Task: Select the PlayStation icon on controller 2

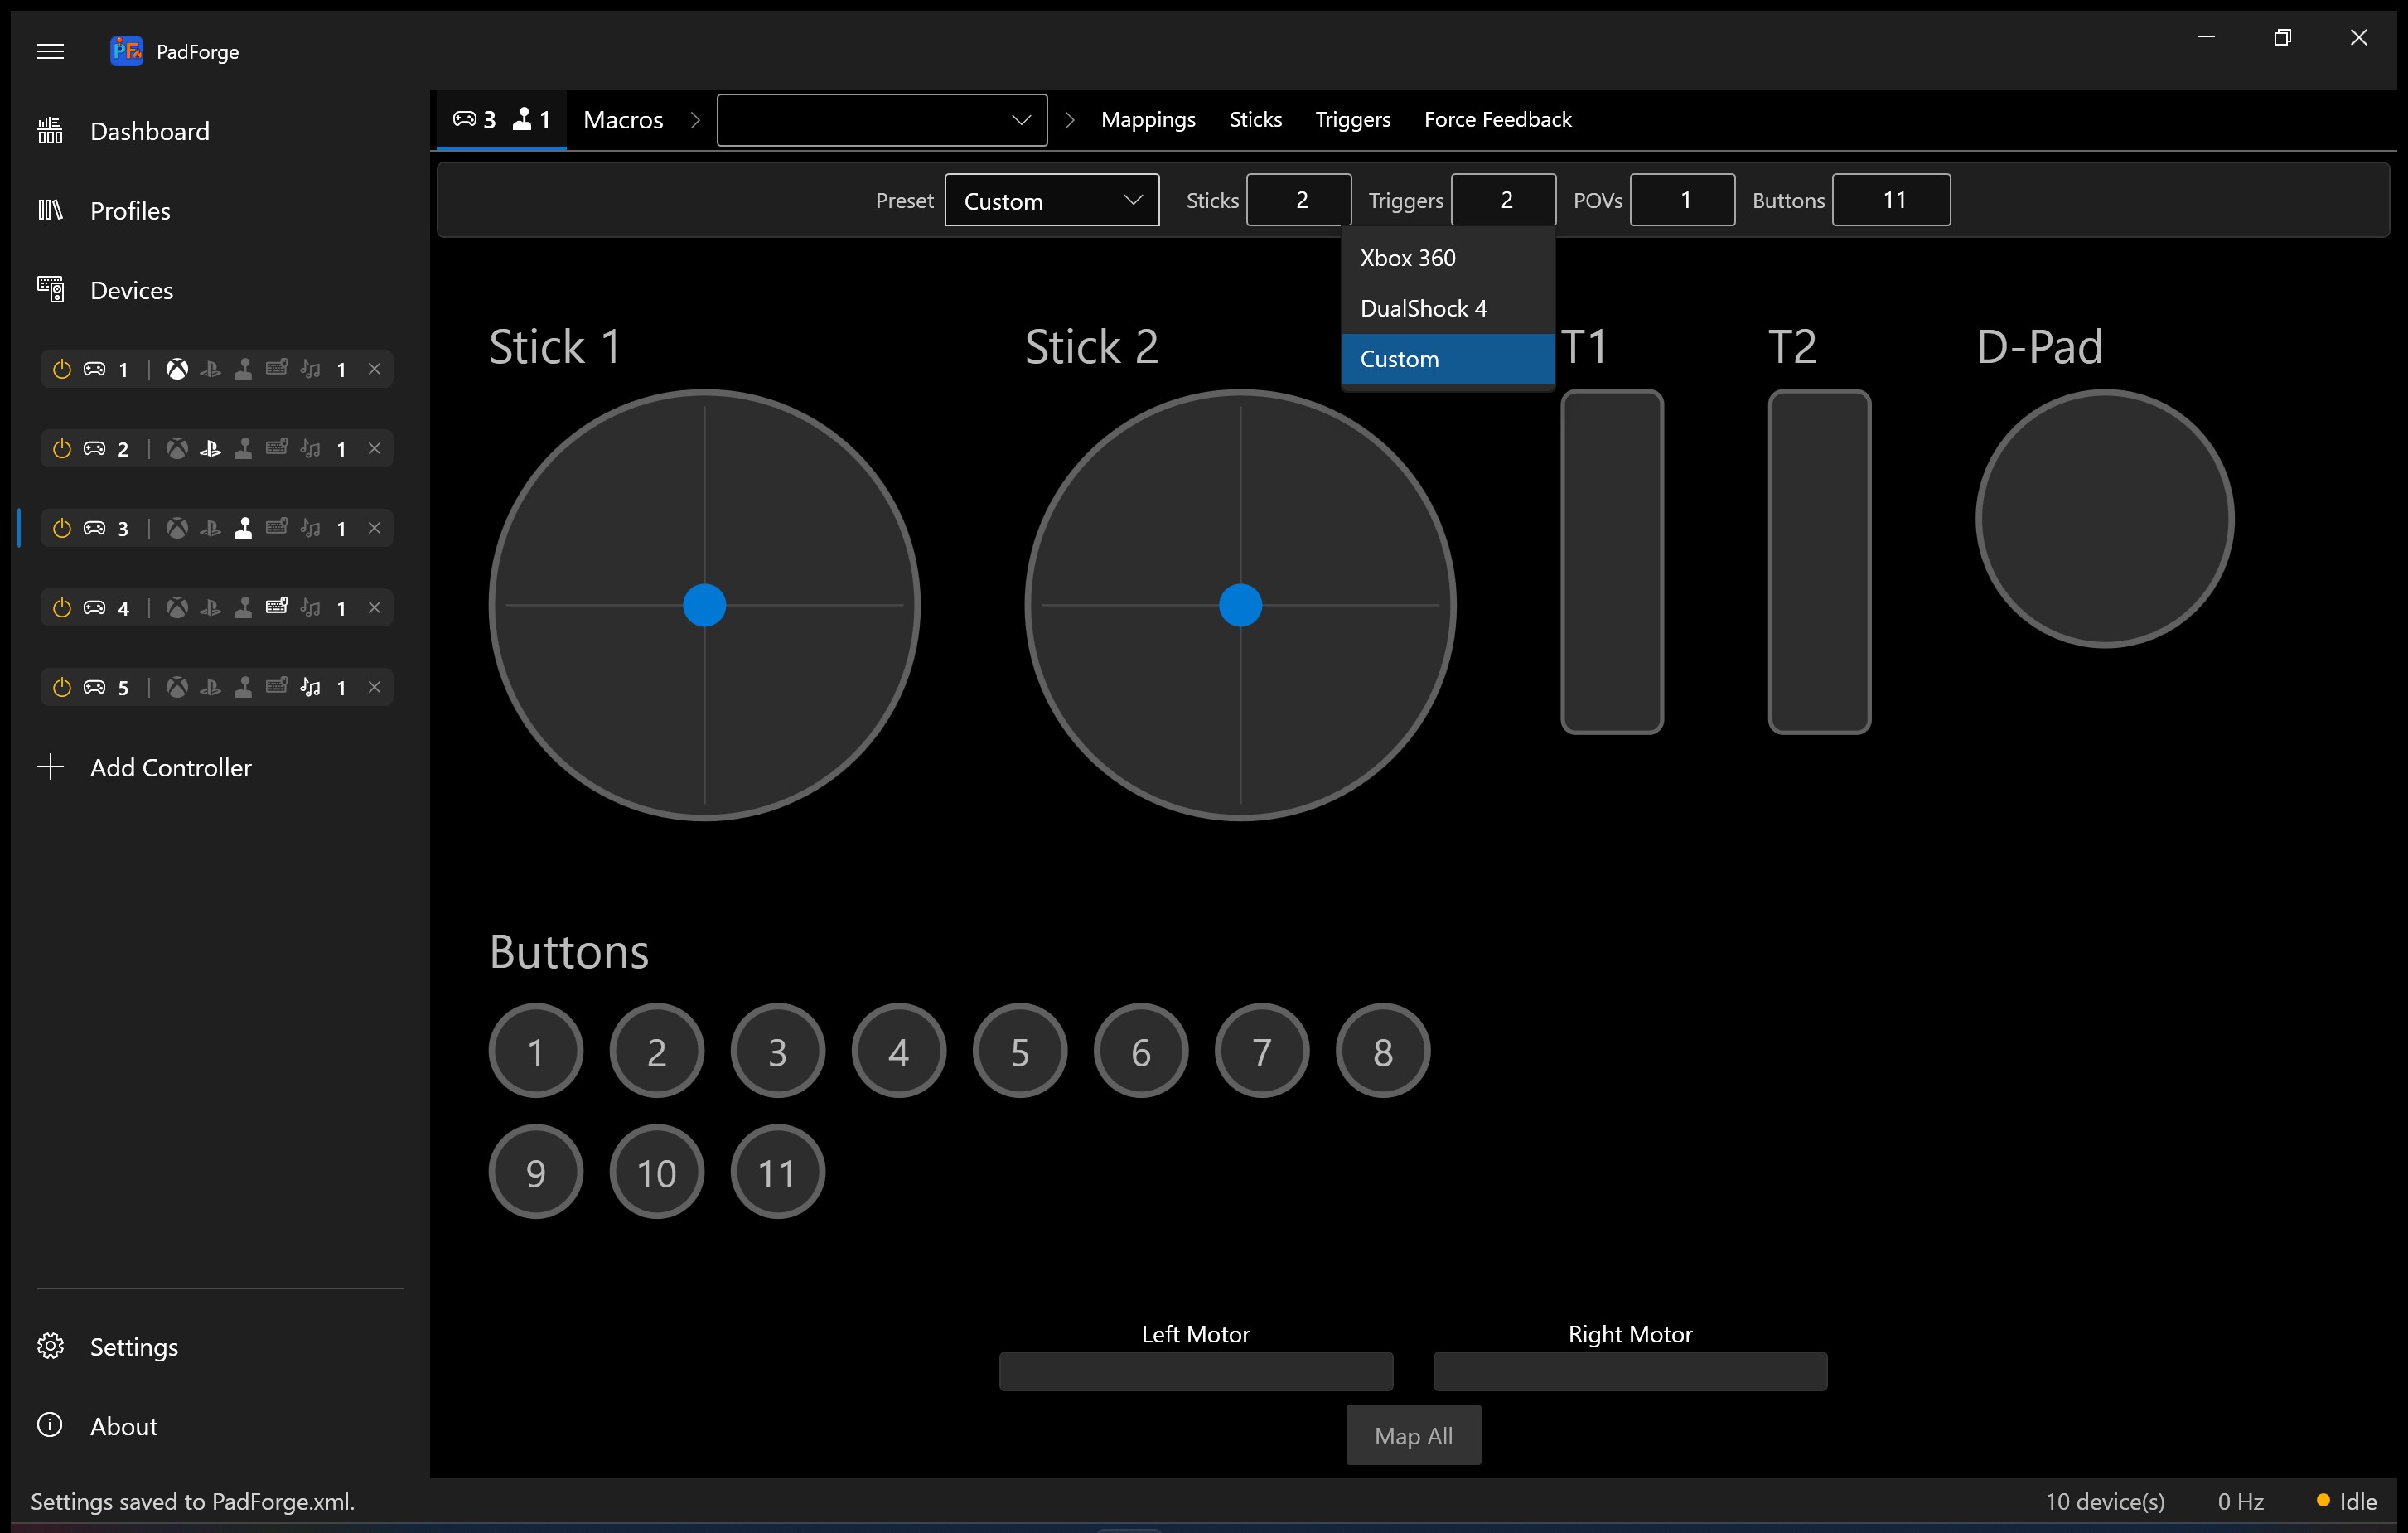Action: pos(211,449)
